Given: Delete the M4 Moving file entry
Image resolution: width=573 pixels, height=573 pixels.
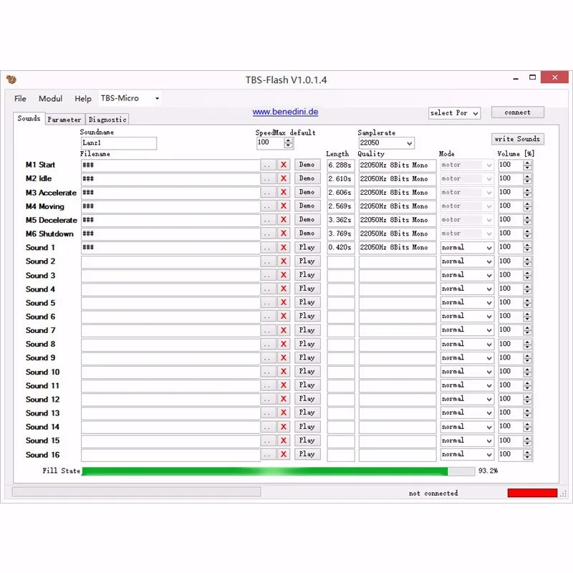Looking at the screenshot, I should point(283,206).
